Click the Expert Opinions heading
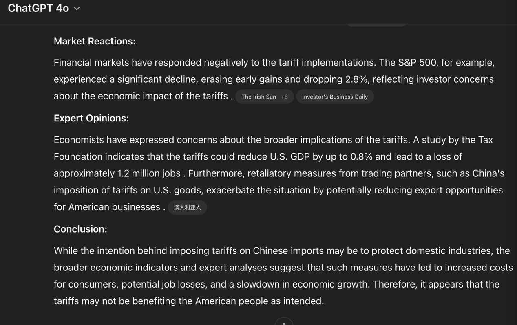The height and width of the screenshot is (325, 517). pyautogui.click(x=91, y=118)
